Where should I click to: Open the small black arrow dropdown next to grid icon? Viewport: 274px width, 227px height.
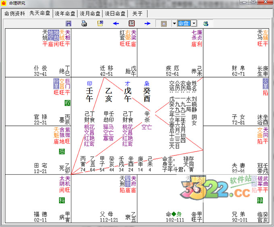174,23
